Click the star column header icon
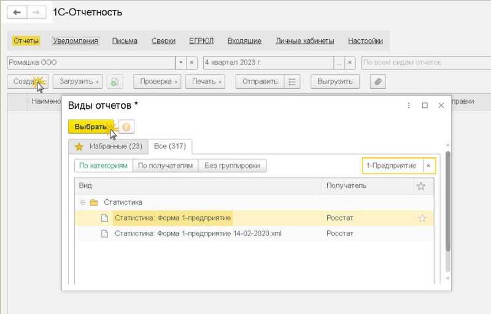This screenshot has width=491, height=314. (x=421, y=186)
